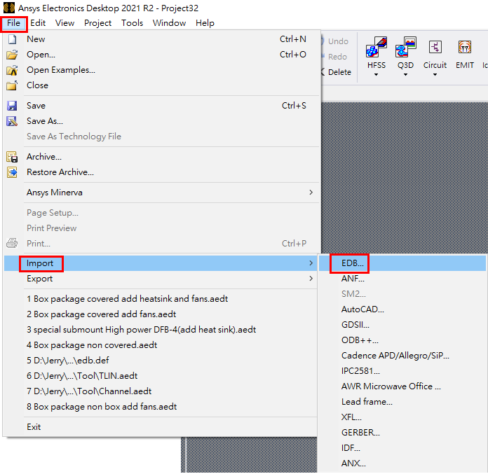The height and width of the screenshot is (474, 488).
Task: Insert a Q3D design from toolbar
Action: click(x=405, y=52)
